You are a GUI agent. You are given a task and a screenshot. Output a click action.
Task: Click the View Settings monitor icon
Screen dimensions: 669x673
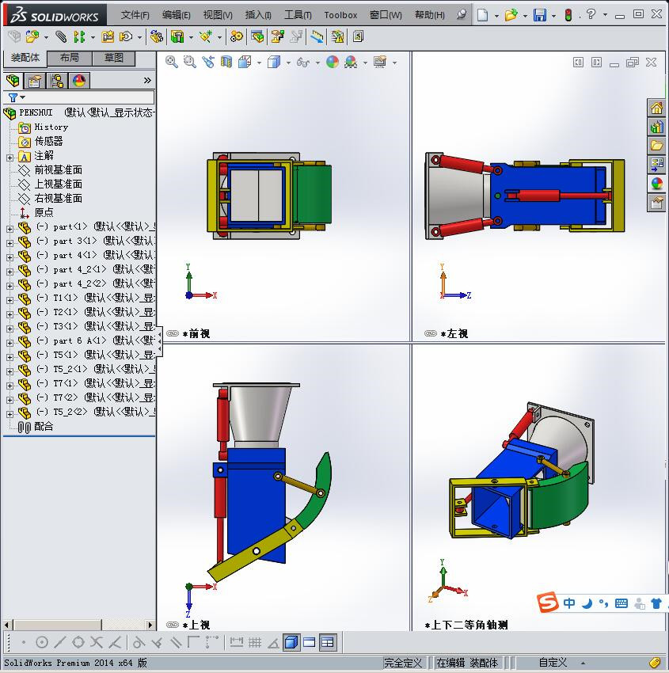pyautogui.click(x=380, y=63)
